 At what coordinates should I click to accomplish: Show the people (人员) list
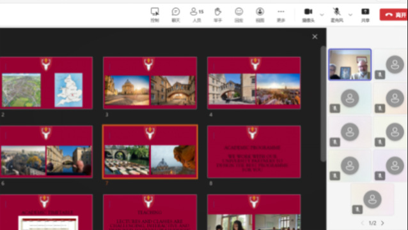197,15
